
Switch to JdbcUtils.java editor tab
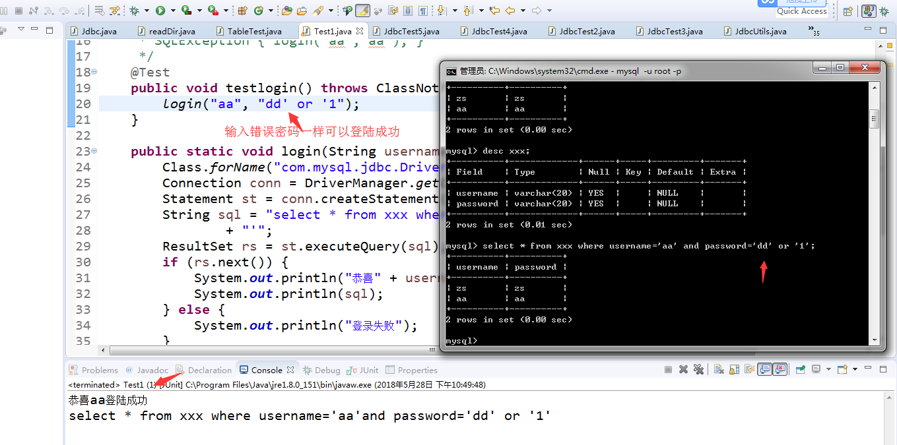coord(754,31)
